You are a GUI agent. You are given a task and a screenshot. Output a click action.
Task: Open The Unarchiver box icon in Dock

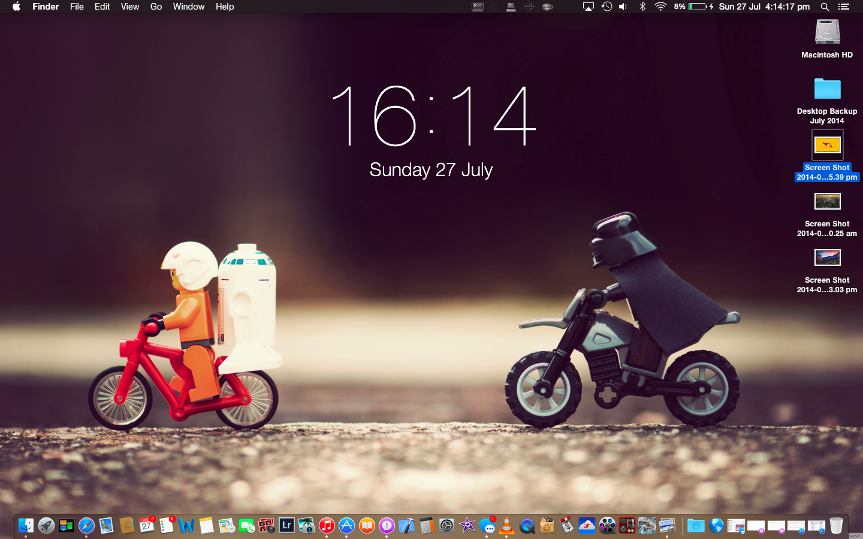pyautogui.click(x=547, y=526)
